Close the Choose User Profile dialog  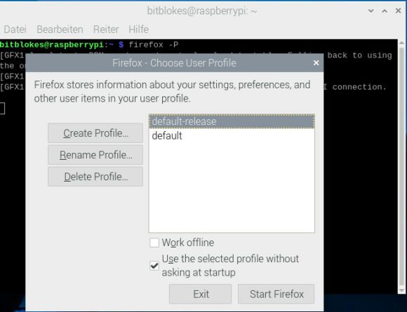[x=316, y=63]
